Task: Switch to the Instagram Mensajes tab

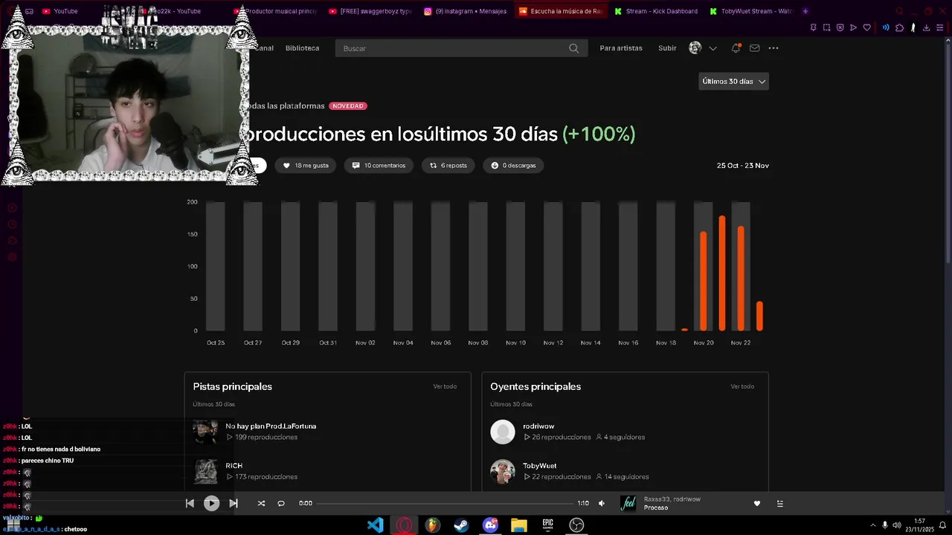Action: click(x=466, y=11)
